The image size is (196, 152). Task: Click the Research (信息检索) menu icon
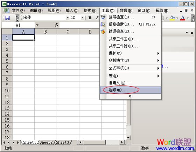(103, 24)
